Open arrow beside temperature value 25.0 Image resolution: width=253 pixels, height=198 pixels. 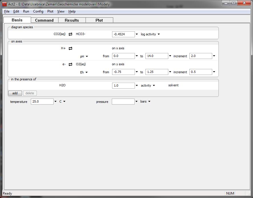pos(56,101)
